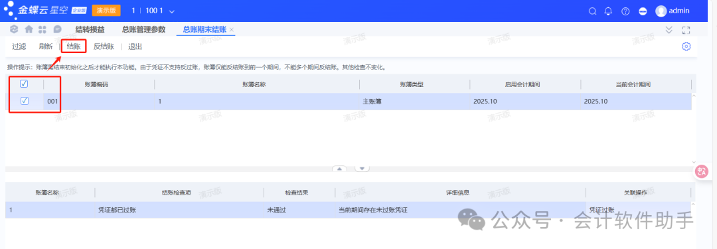The width and height of the screenshot is (717, 249).
Task: Click the 账簿编码 column header
Action: (96, 85)
